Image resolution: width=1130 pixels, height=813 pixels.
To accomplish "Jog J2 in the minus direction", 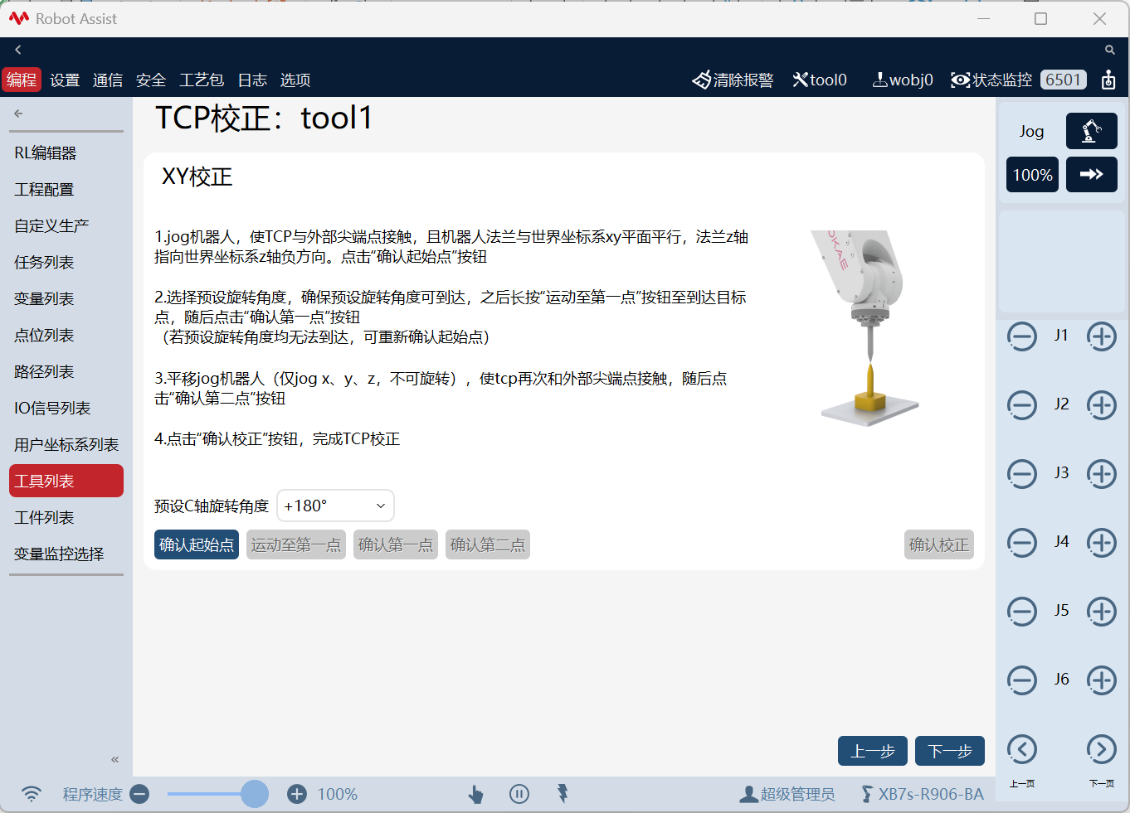I will coord(1022,405).
